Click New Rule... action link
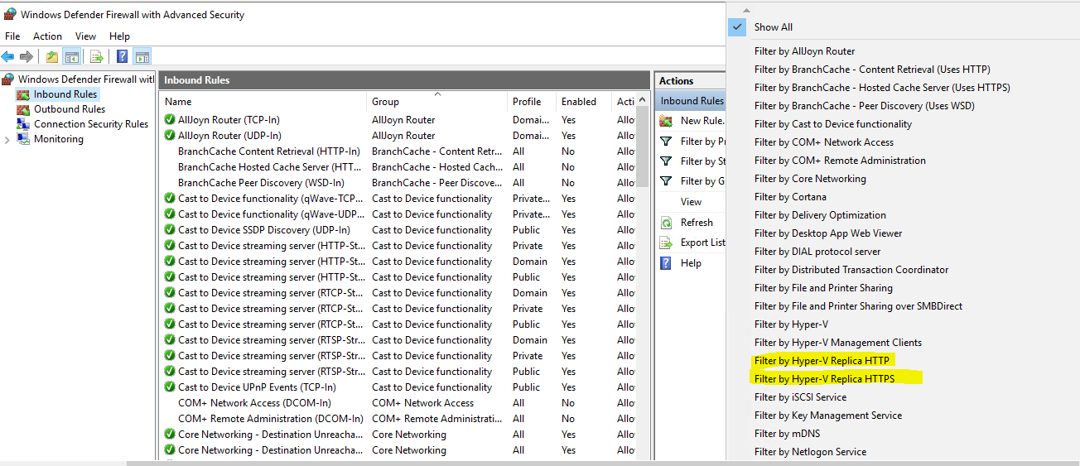 pyautogui.click(x=702, y=120)
